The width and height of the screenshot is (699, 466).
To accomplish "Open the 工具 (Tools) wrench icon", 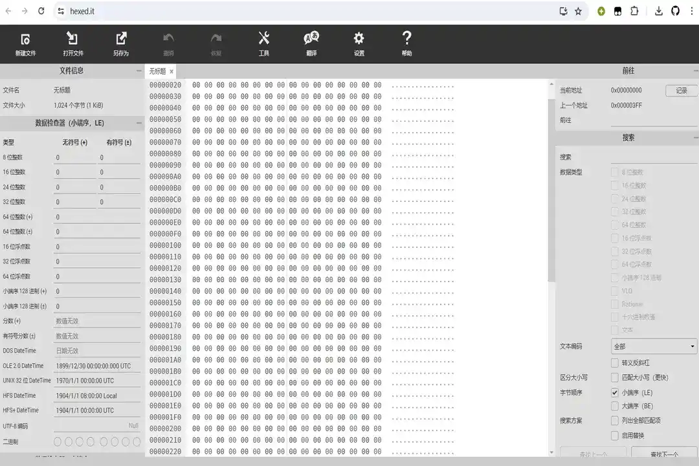I will (264, 43).
